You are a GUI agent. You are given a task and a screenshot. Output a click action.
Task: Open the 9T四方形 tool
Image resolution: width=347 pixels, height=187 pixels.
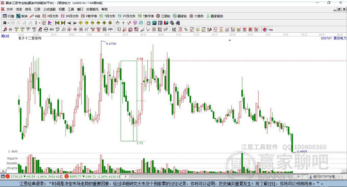[127, 16]
